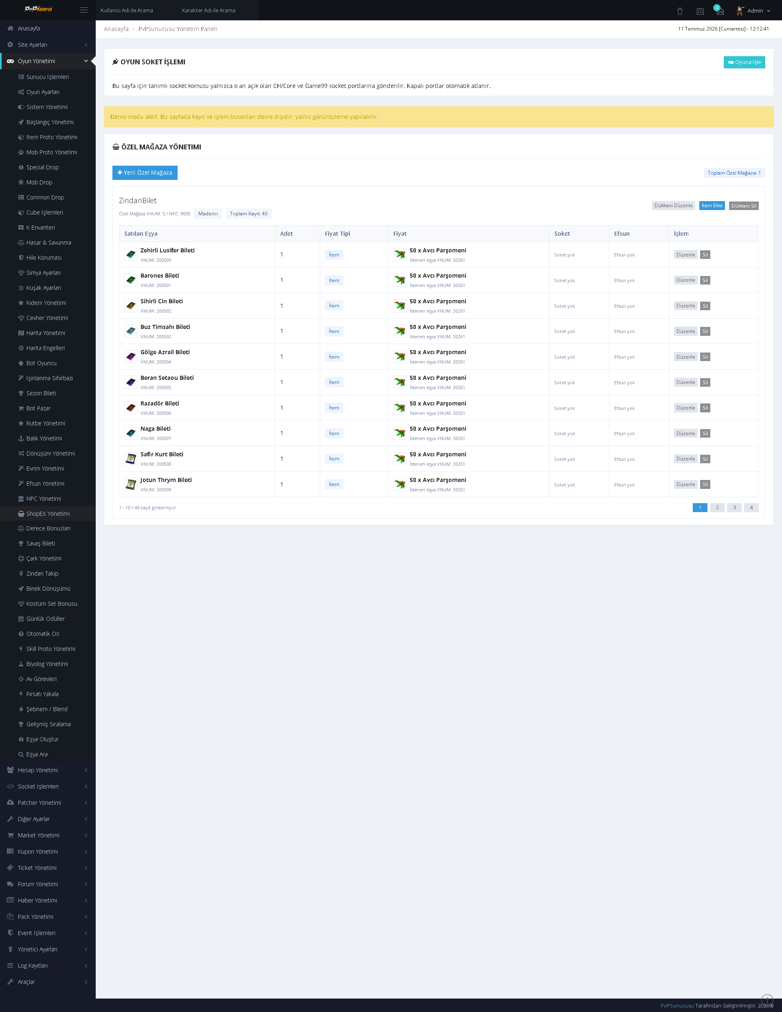Click the scroll-to-top arrow icon

click(x=767, y=999)
